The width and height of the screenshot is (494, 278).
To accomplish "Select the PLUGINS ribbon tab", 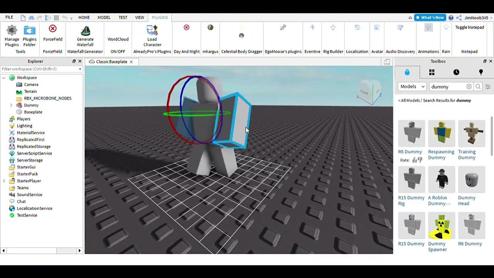I will 160,17.
